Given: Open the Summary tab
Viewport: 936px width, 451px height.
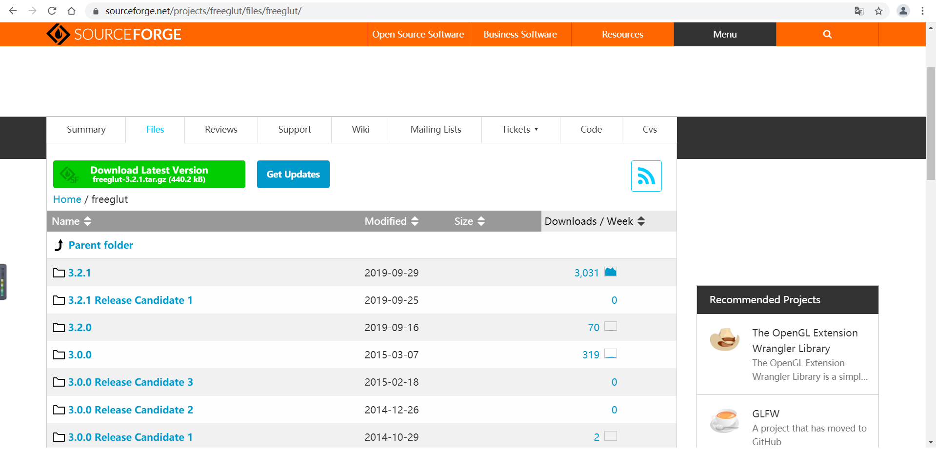Looking at the screenshot, I should (86, 129).
